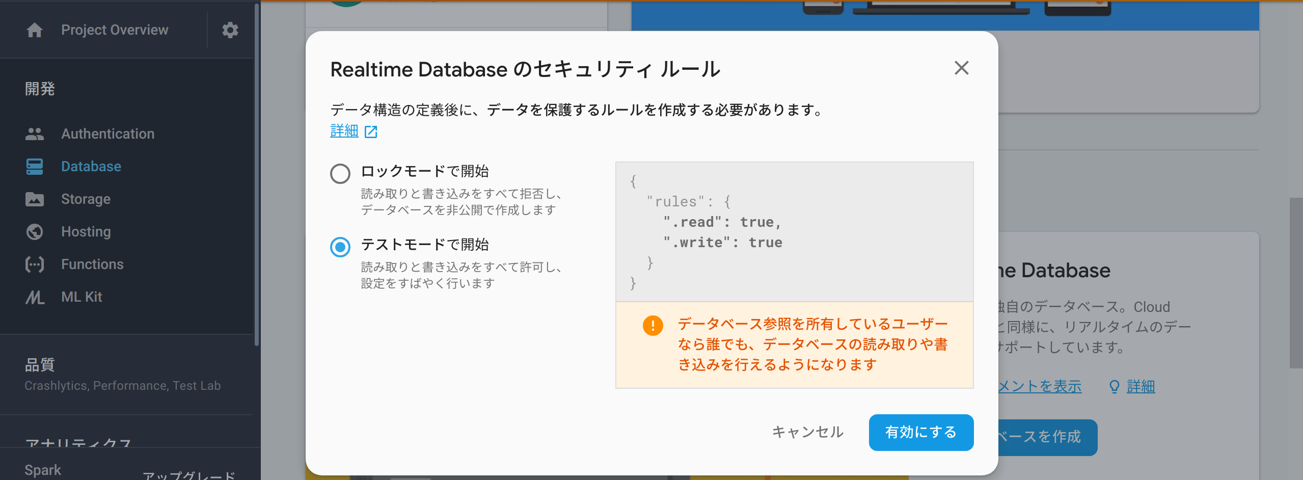Click the ML Kit icon
Viewport: 1303px width, 480px height.
click(x=35, y=297)
